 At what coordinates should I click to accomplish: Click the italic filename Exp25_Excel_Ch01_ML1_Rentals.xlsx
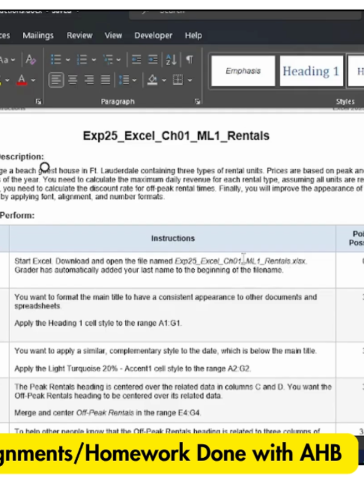(x=240, y=261)
